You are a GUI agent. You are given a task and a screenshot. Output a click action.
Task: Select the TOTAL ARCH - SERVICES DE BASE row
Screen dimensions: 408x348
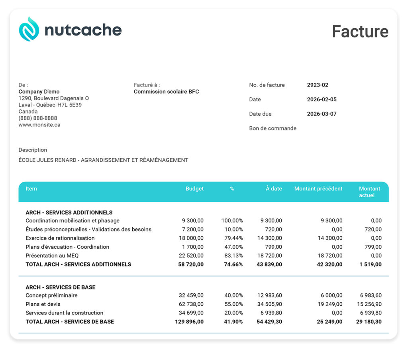[70, 322]
